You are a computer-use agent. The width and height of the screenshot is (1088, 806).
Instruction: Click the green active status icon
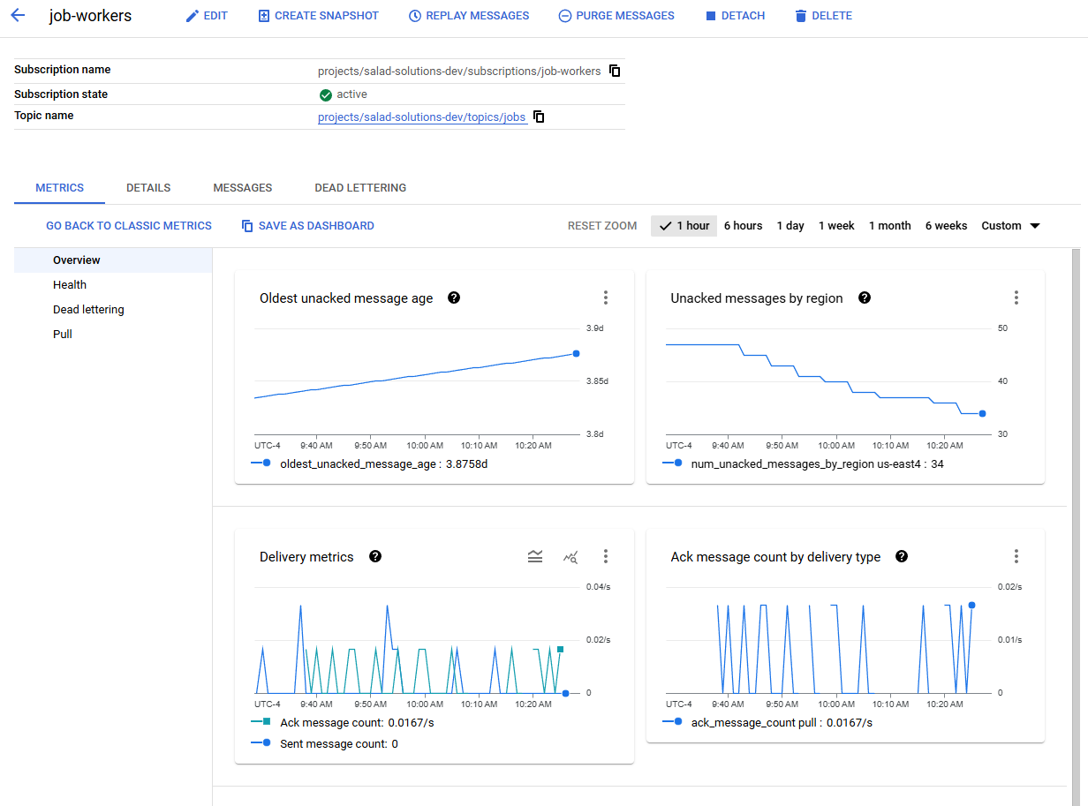tap(326, 94)
